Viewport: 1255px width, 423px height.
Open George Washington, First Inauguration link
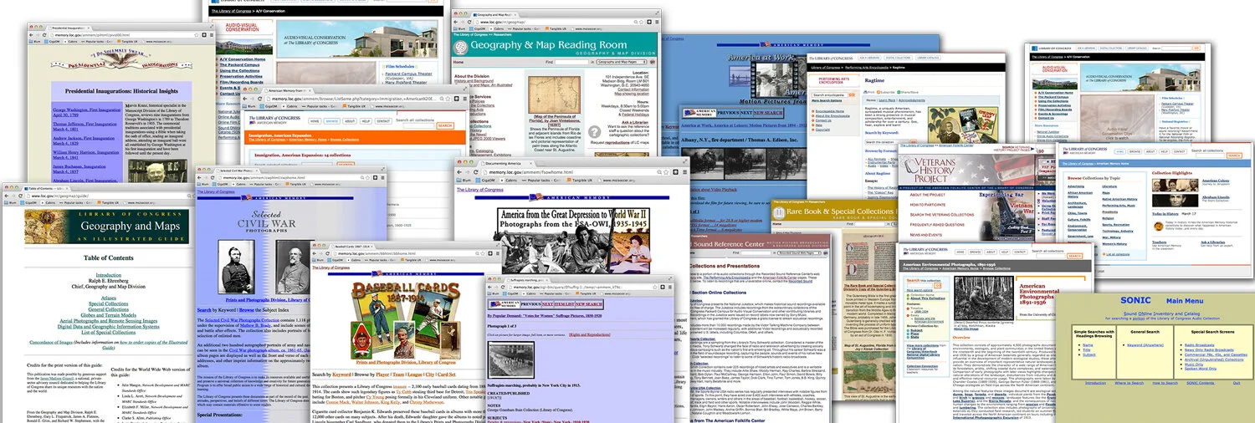pyautogui.click(x=87, y=113)
